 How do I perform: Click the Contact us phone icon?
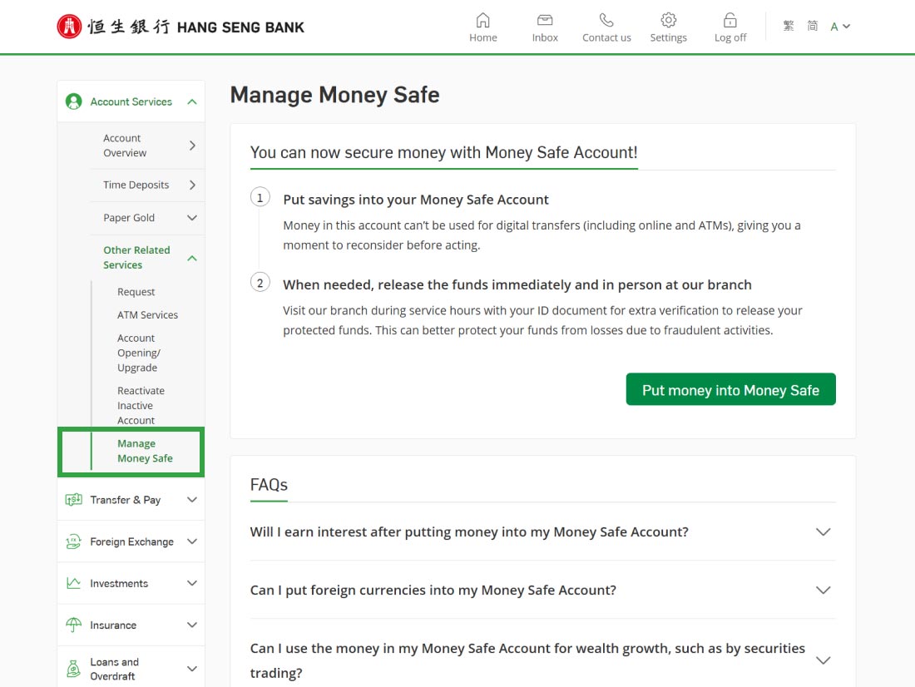pyautogui.click(x=606, y=20)
